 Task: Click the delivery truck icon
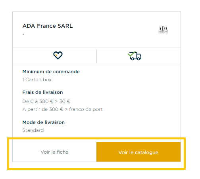click(135, 56)
